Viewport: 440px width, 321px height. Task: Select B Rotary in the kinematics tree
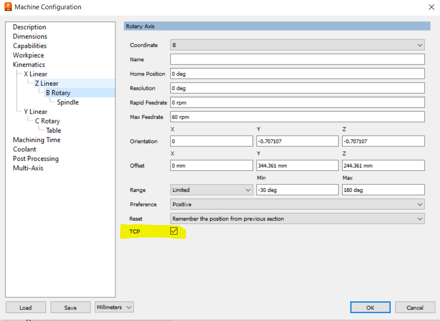58,92
